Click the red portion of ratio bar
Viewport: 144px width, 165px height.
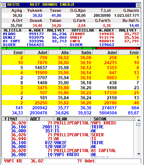(x=118, y=48)
